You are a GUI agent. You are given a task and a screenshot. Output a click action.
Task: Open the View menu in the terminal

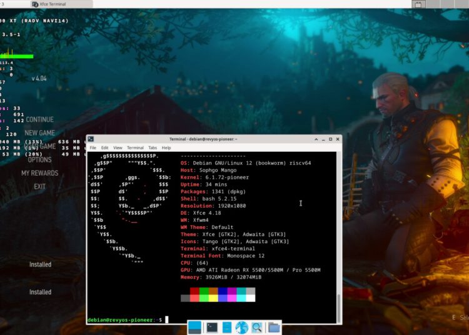tap(118, 147)
